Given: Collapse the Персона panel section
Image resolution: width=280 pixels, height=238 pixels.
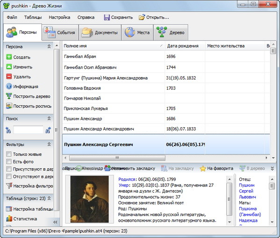Looking at the screenshot, I should pyautogui.click(x=49, y=46).
